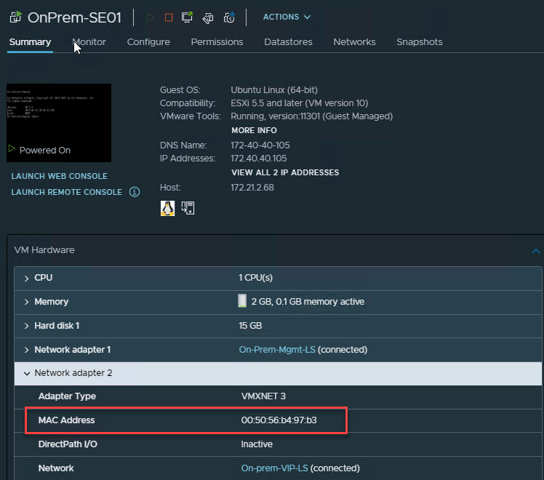Open the Snapshots tab

coord(420,42)
